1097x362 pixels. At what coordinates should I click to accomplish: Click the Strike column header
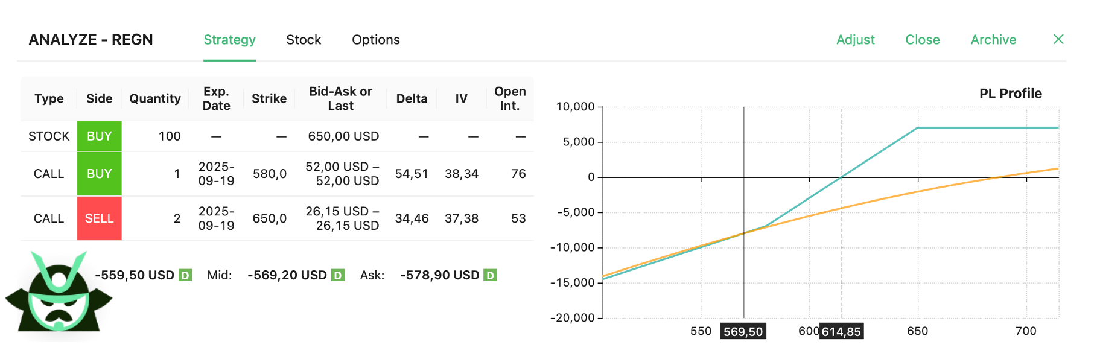pos(269,98)
